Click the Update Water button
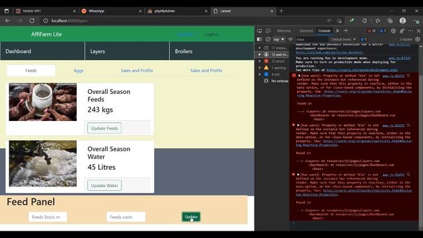 104,185
